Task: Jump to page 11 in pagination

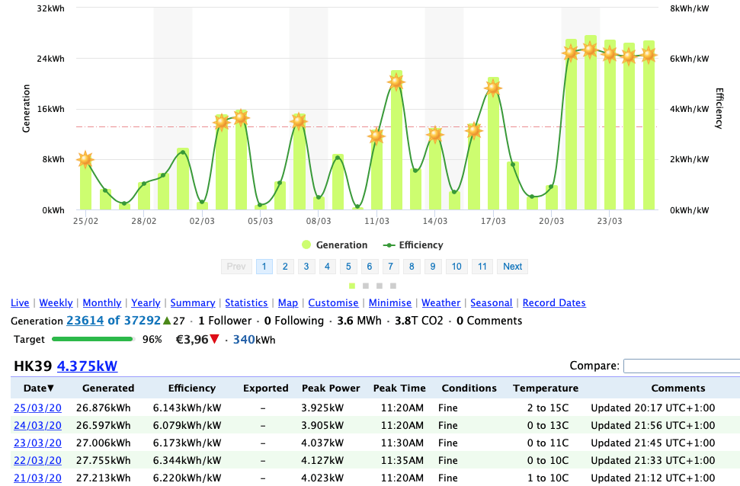Action: click(x=482, y=266)
